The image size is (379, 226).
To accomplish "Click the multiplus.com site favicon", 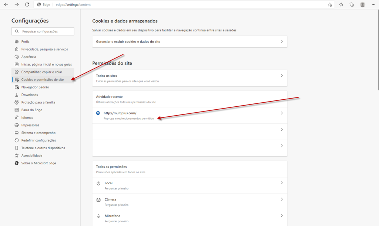I will coord(98,113).
